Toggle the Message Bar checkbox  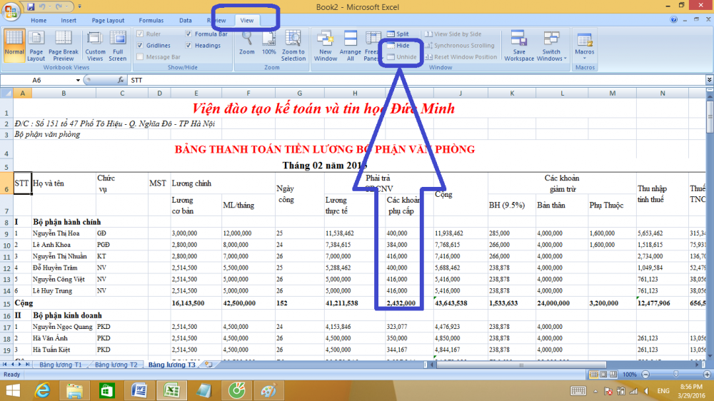click(140, 57)
